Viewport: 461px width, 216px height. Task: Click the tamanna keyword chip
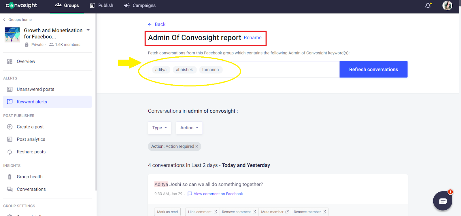pyautogui.click(x=210, y=70)
